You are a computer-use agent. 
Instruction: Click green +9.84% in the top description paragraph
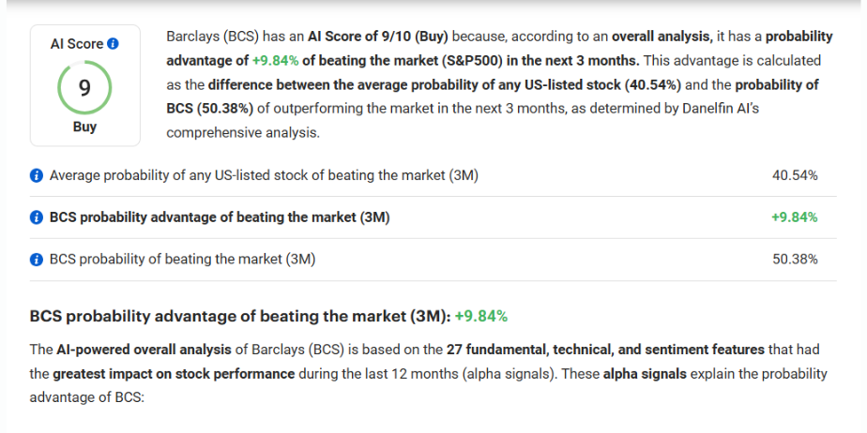point(275,61)
